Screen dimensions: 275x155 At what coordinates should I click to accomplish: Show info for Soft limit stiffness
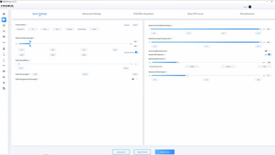pyautogui.click(x=30, y=60)
